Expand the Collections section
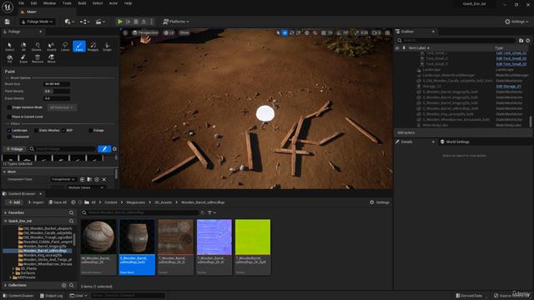534x300 pixels. click(x=6, y=285)
